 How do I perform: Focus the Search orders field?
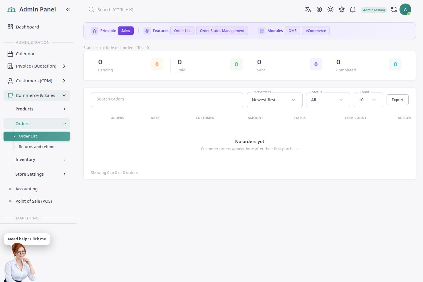[167, 100]
